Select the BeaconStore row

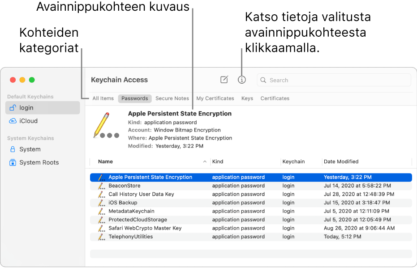click(x=251, y=186)
